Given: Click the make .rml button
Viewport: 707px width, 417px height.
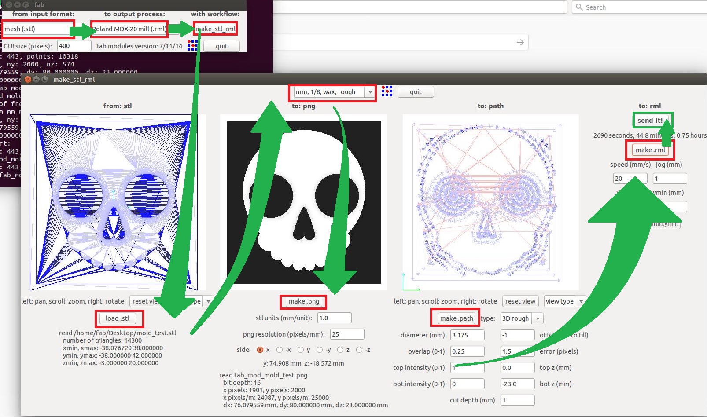Looking at the screenshot, I should click(x=650, y=150).
